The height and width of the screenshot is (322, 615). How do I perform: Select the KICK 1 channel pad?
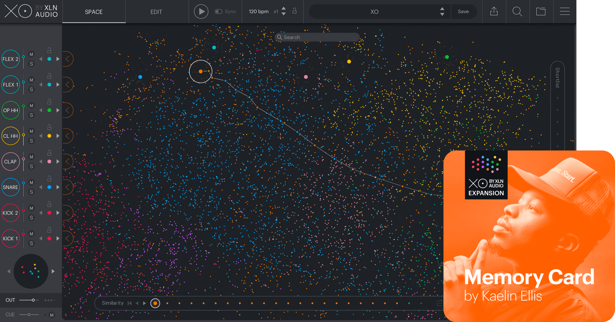11,238
